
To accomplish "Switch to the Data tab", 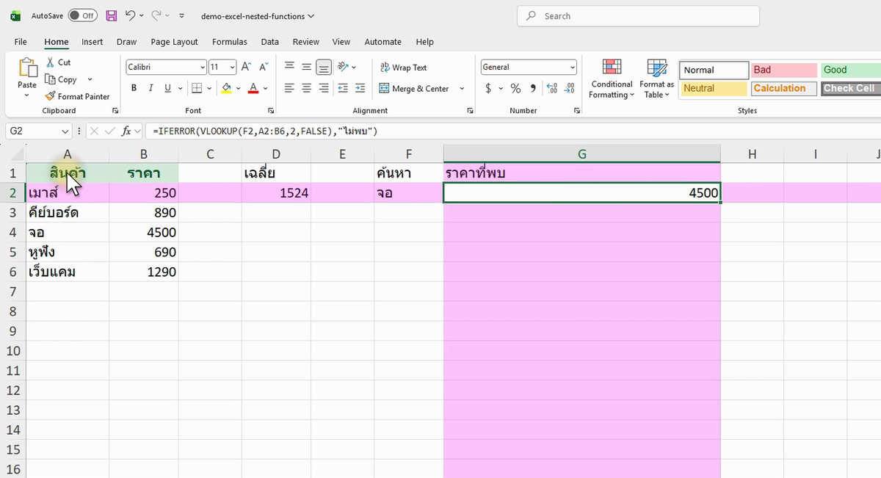I will (x=269, y=42).
